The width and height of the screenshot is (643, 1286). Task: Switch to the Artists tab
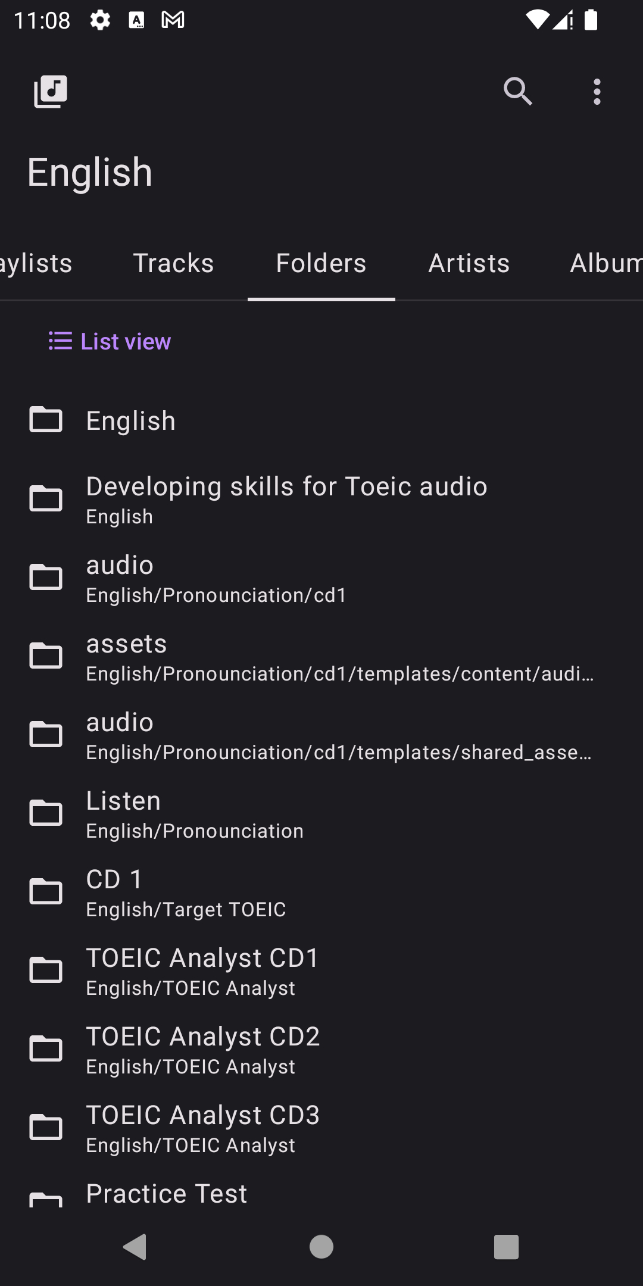coord(469,263)
